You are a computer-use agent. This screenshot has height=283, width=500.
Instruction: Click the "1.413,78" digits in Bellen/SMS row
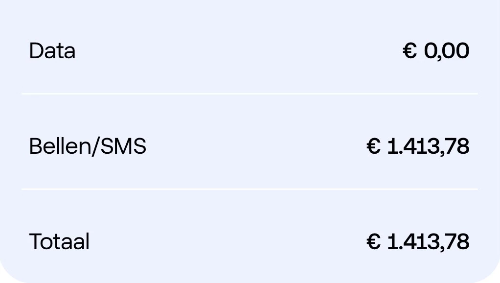point(428,146)
